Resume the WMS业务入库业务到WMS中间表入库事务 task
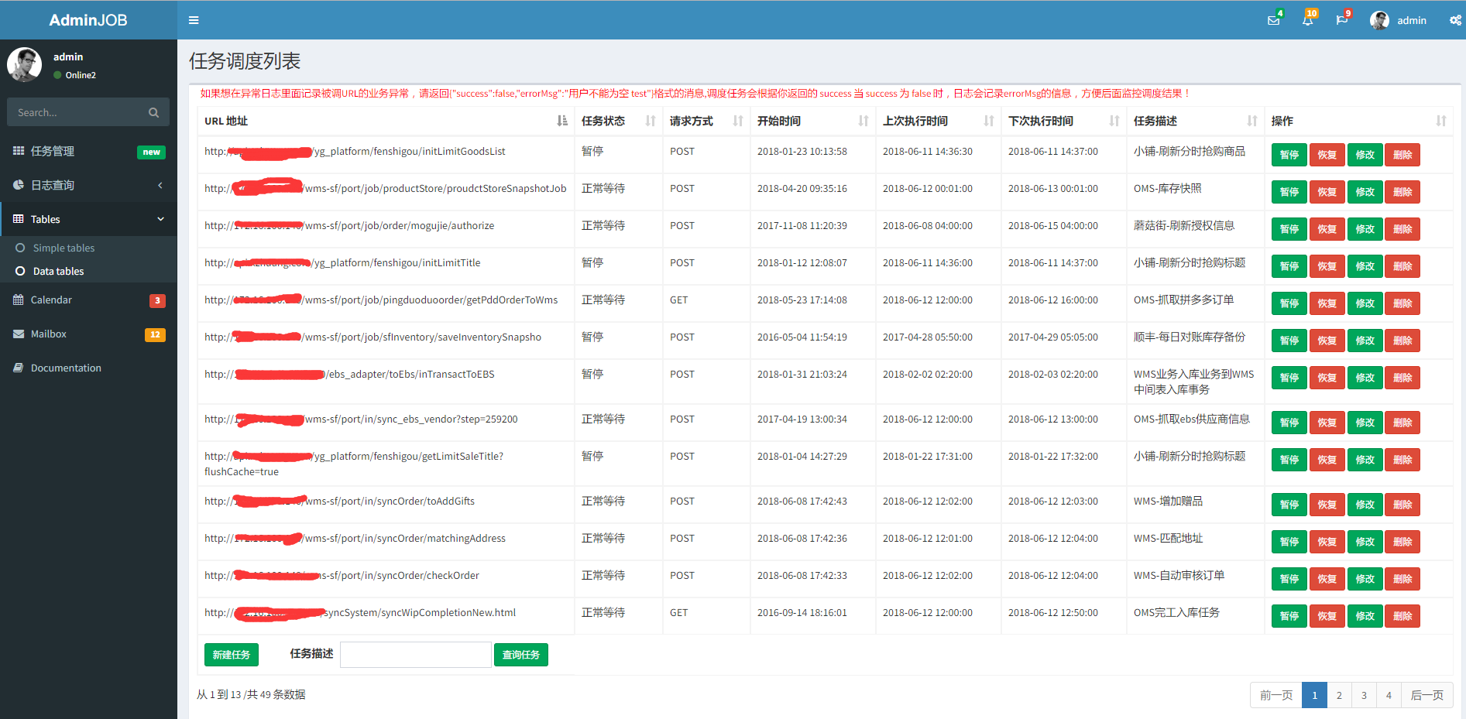The height and width of the screenshot is (719, 1466). click(x=1327, y=378)
